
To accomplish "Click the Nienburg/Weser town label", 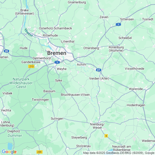I will 97,126.
